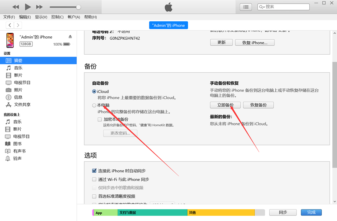The image size is (337, 221).
Task: Open the 帐户(A) menu
Action: point(74,17)
